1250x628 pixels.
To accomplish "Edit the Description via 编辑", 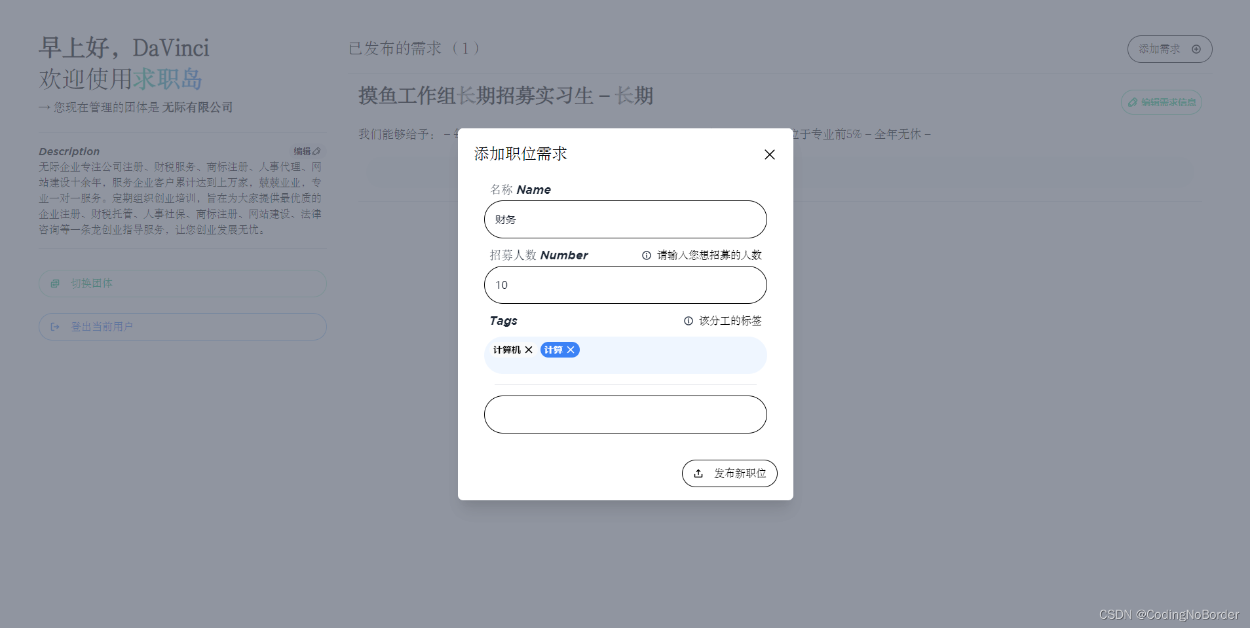I will click(x=307, y=151).
